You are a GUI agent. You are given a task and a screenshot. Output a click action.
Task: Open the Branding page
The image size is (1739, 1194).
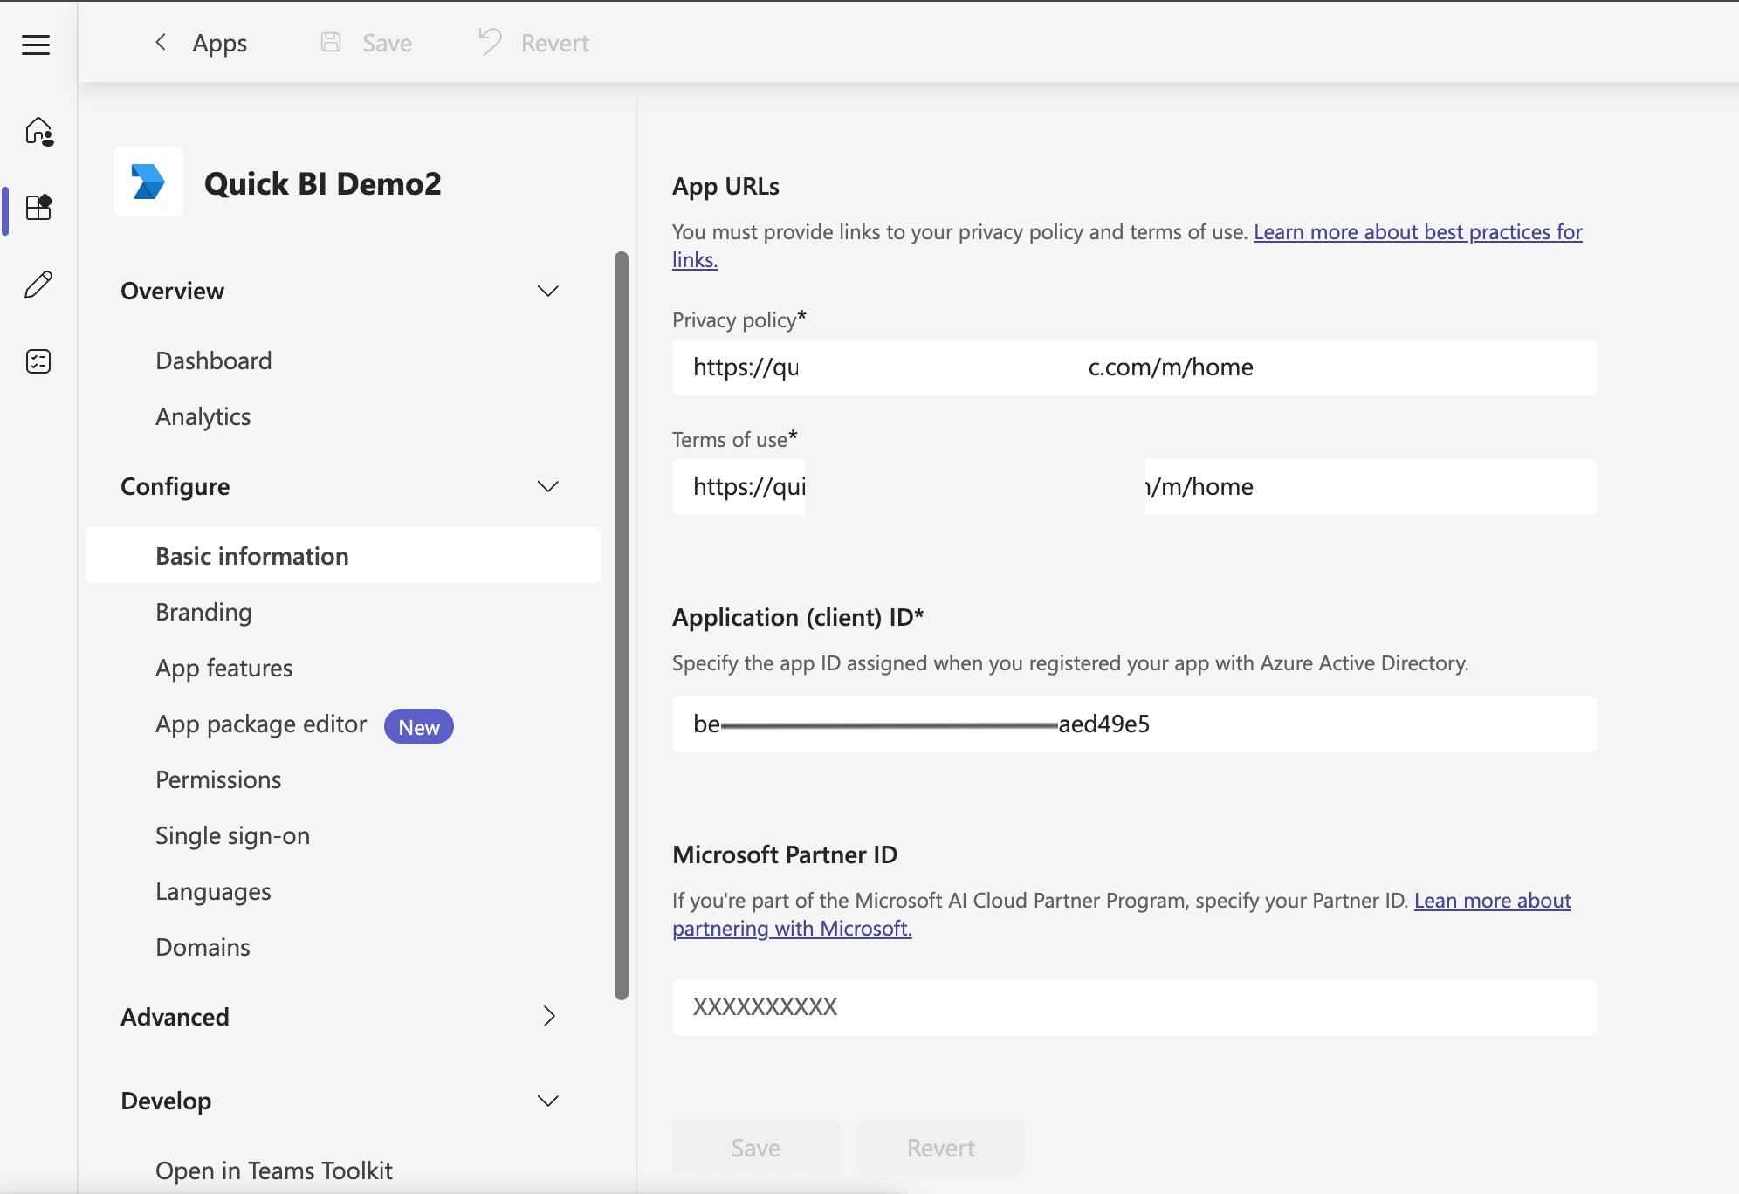coord(203,613)
